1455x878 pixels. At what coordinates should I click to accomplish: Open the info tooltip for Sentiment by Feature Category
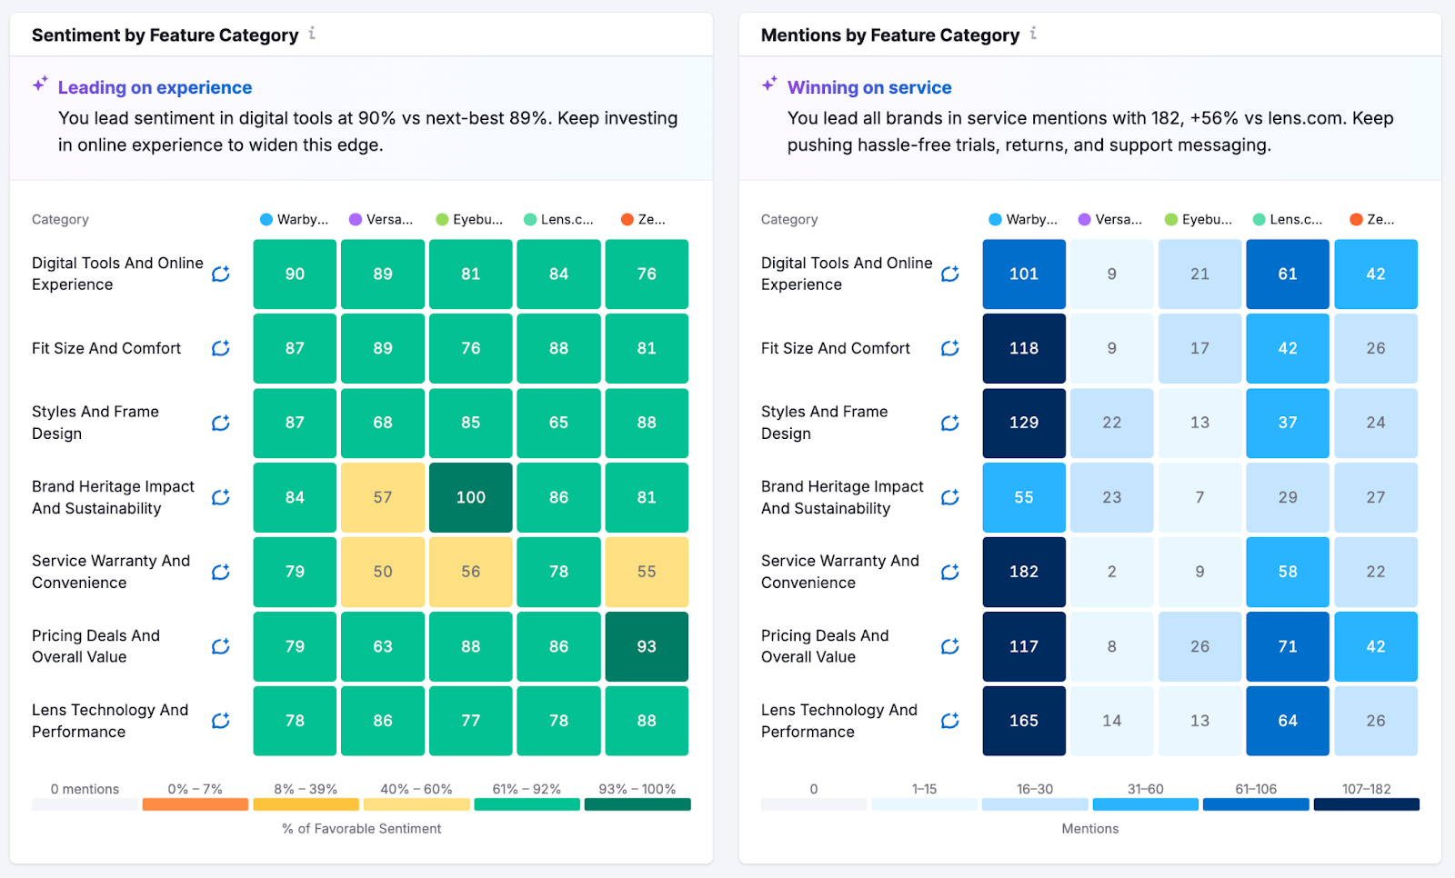[x=313, y=34]
